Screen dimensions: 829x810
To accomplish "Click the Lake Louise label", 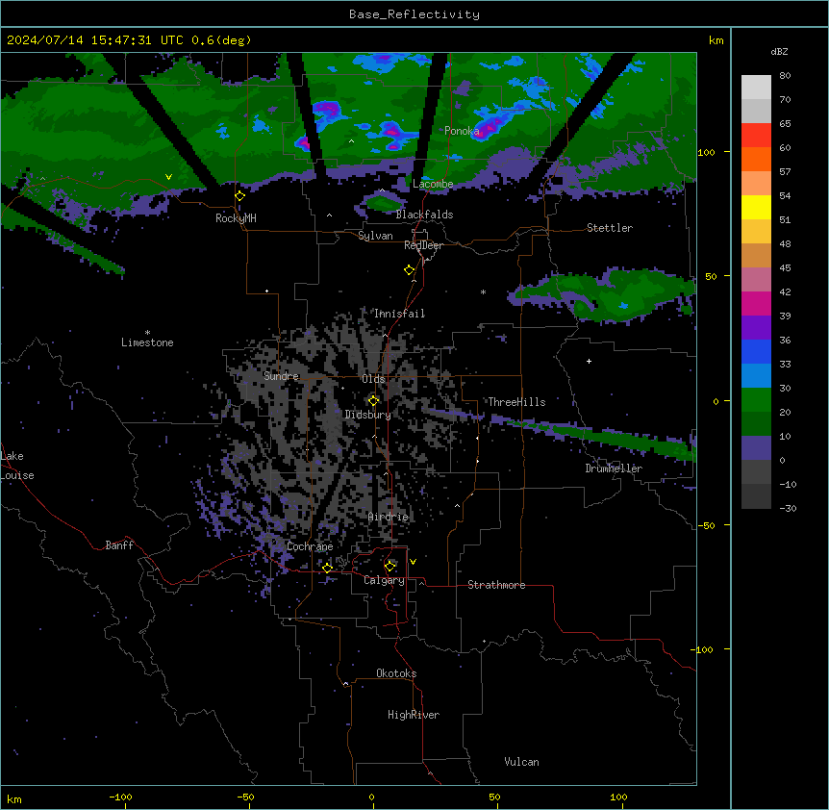I will coord(17,466).
